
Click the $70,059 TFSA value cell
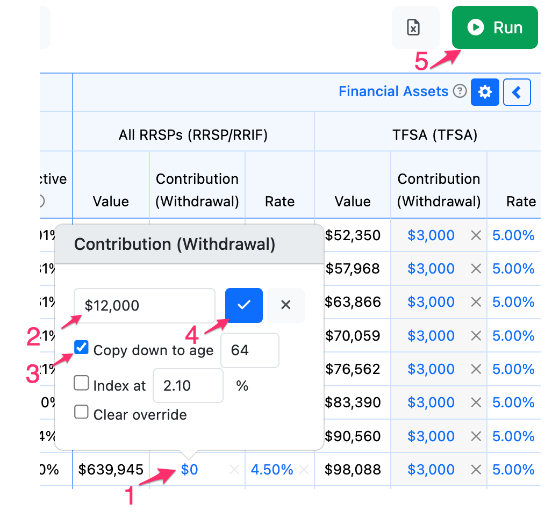pos(353,336)
